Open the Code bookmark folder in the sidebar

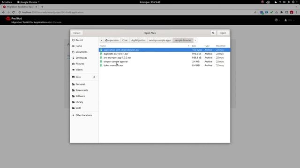84,108
